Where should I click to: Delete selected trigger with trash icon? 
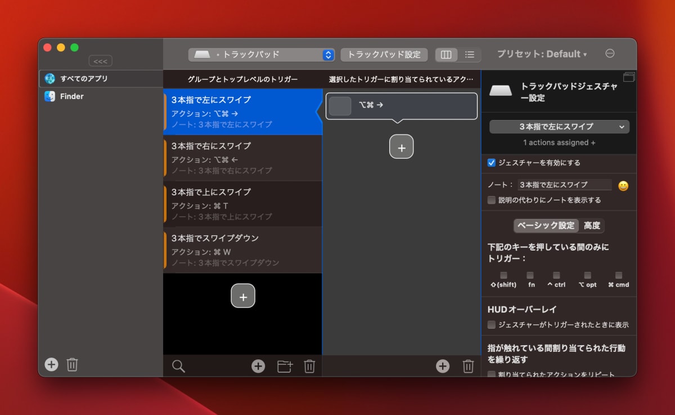pos(309,366)
